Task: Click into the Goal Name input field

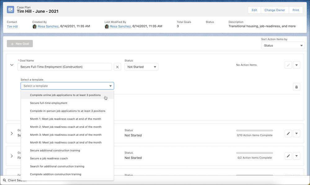Action: point(65,67)
